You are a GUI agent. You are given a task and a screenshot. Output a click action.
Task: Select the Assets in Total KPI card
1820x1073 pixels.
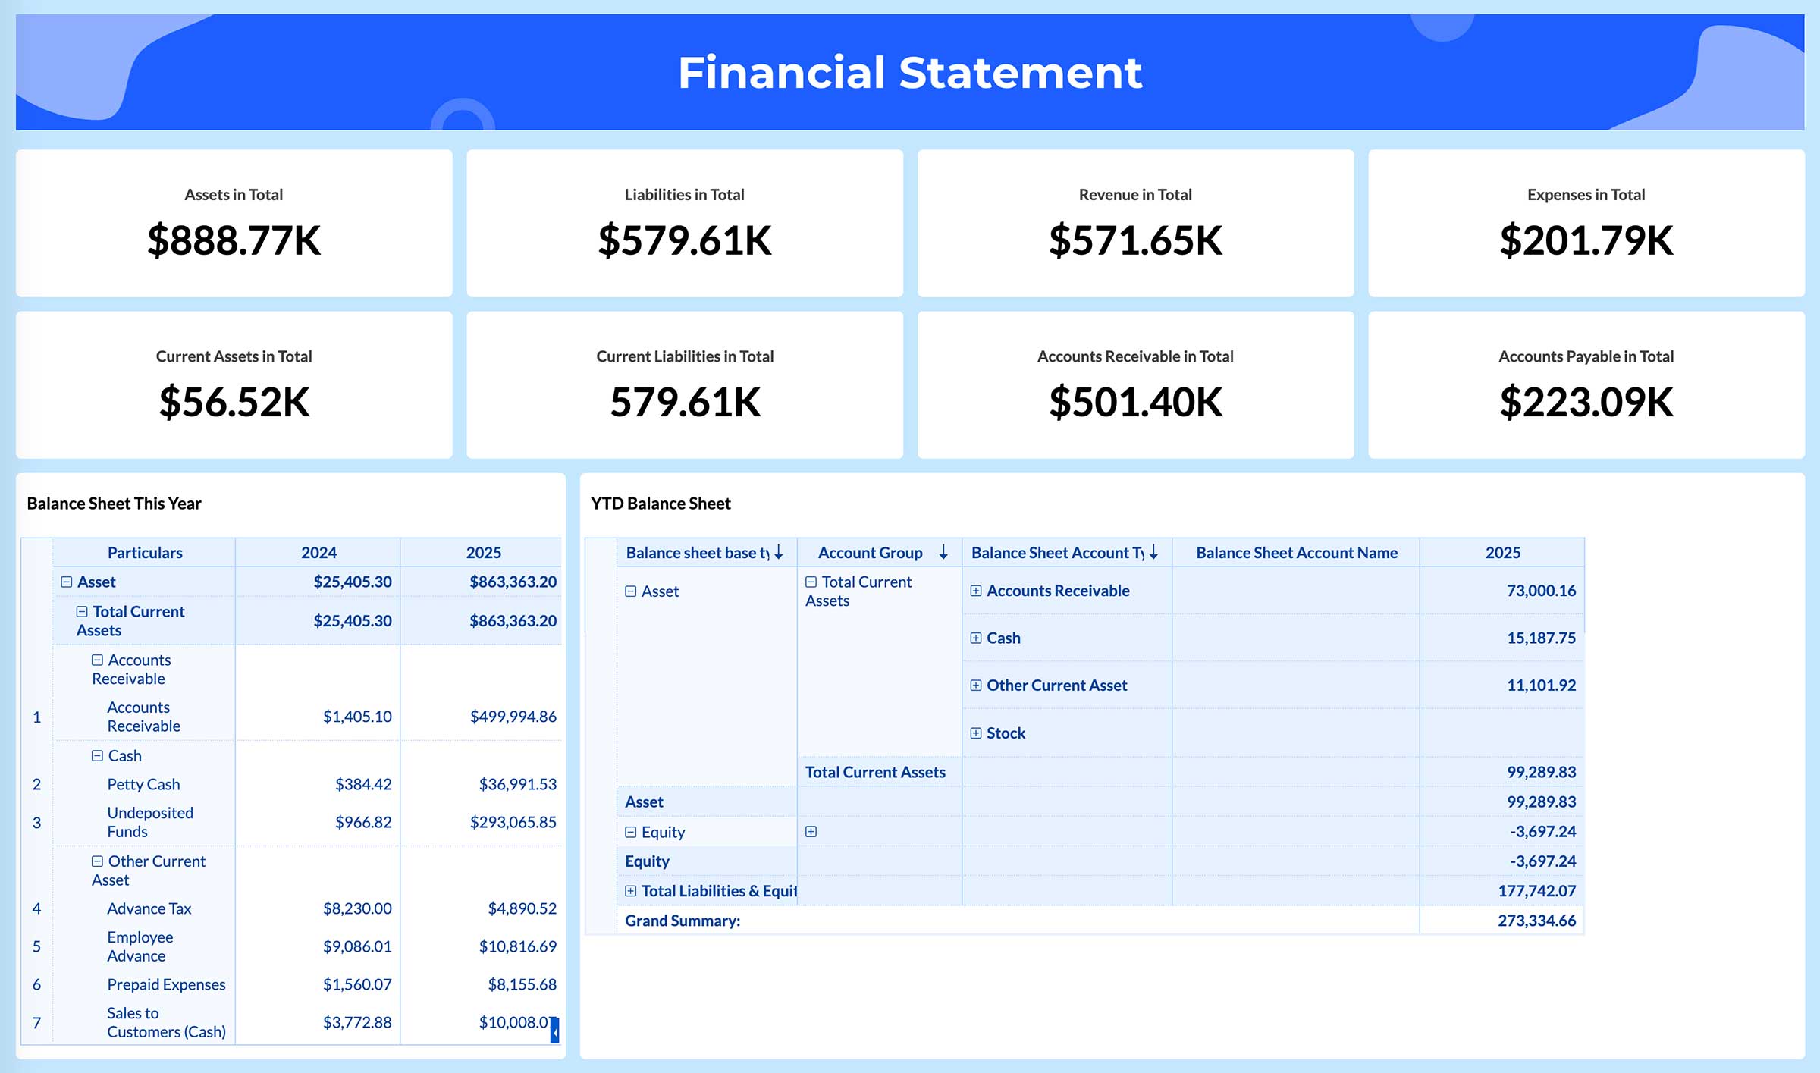(233, 224)
